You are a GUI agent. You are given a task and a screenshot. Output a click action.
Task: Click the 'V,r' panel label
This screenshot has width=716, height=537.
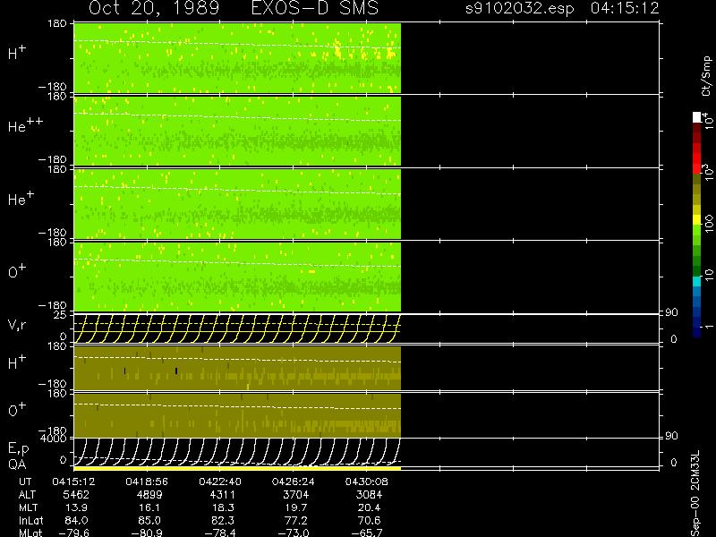(x=17, y=325)
